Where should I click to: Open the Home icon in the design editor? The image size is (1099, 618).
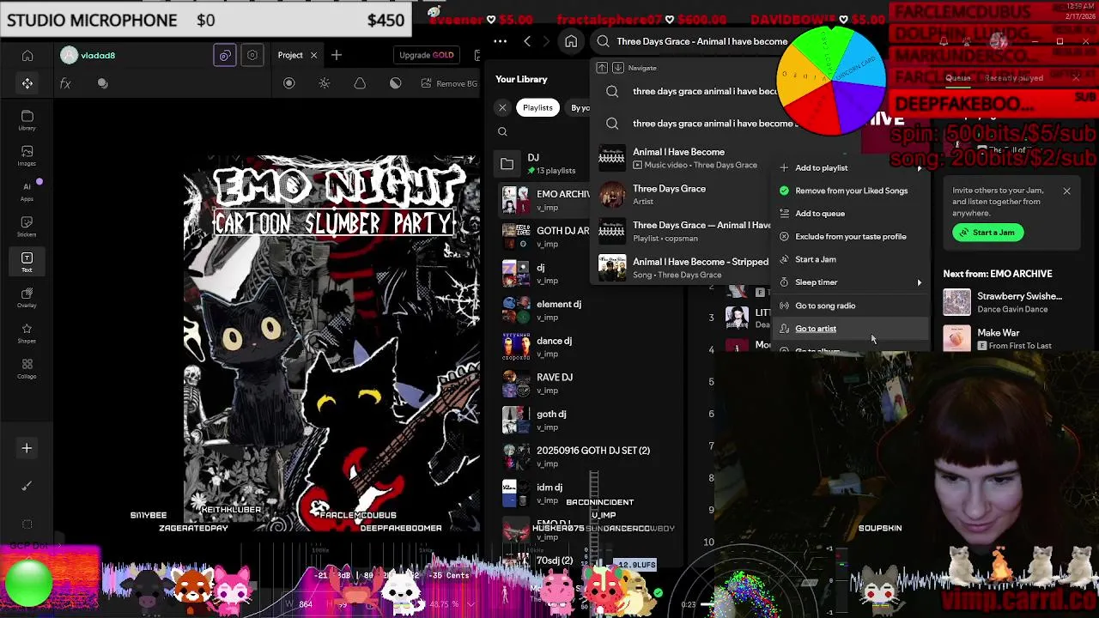[27, 56]
